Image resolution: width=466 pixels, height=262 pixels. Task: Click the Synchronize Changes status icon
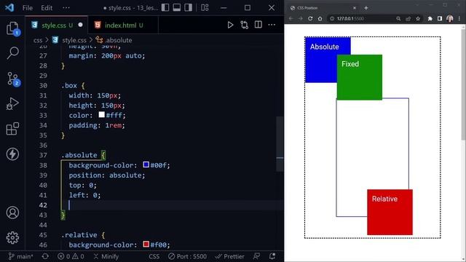[x=45, y=256]
